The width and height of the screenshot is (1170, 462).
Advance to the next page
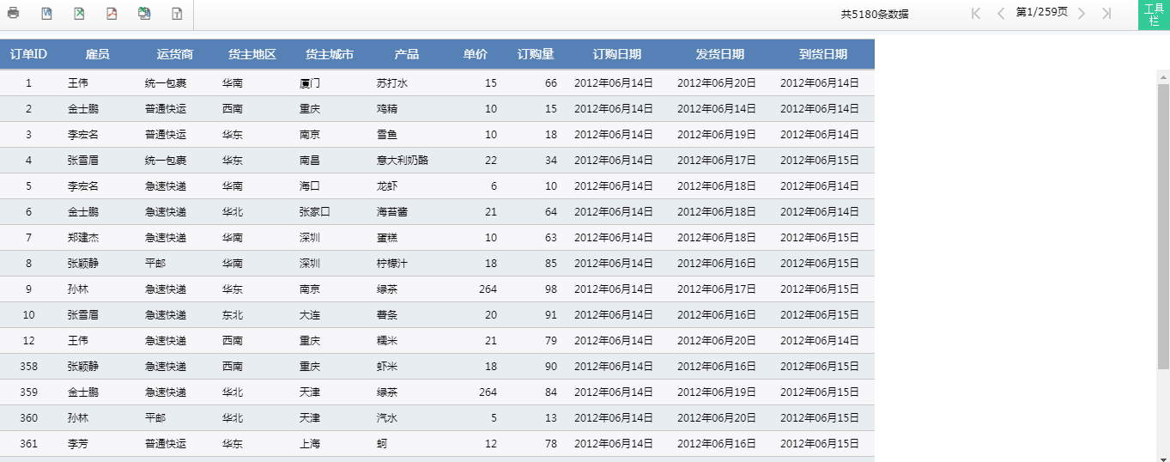pyautogui.click(x=1082, y=13)
